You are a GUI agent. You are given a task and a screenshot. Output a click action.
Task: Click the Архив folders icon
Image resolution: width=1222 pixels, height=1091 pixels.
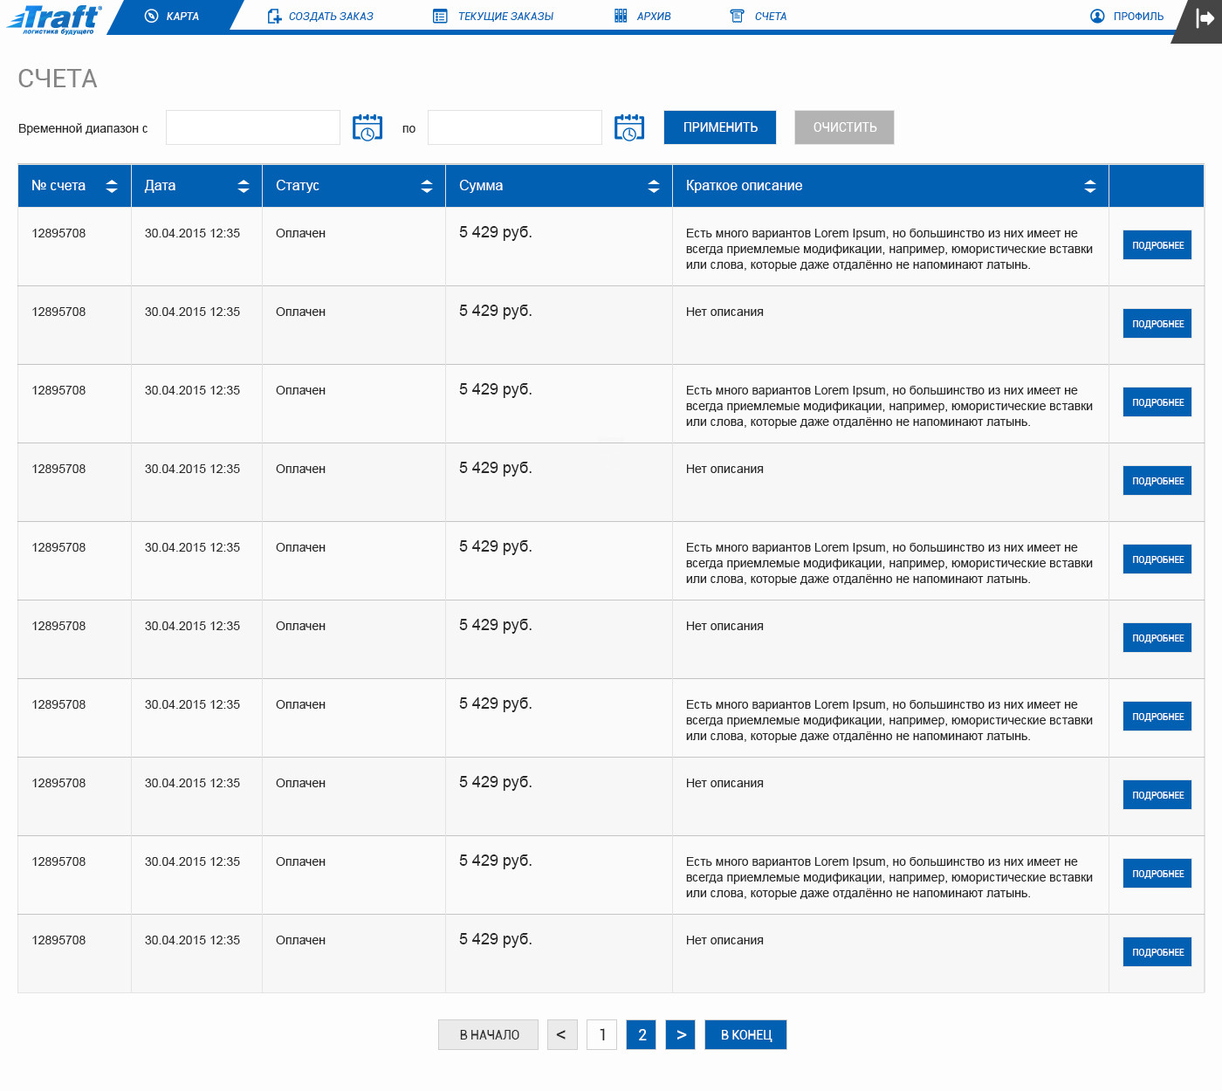click(x=621, y=16)
